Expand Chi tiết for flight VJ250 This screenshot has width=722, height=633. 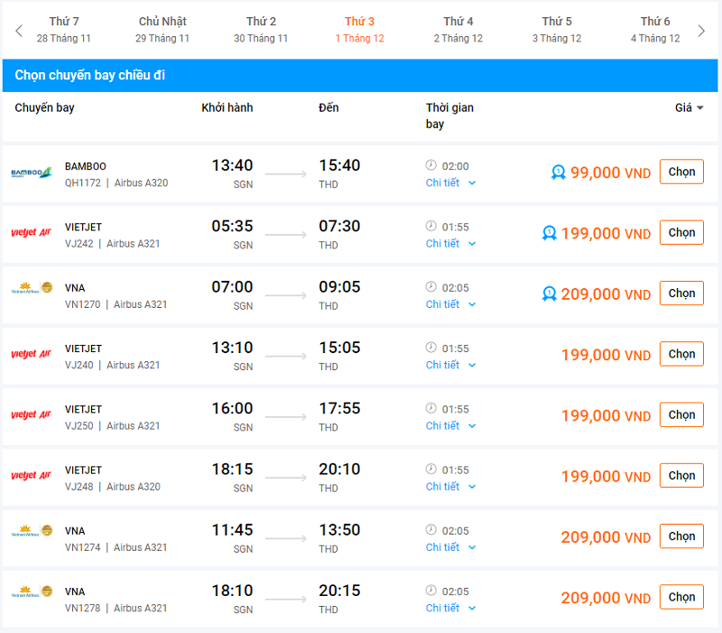450,425
